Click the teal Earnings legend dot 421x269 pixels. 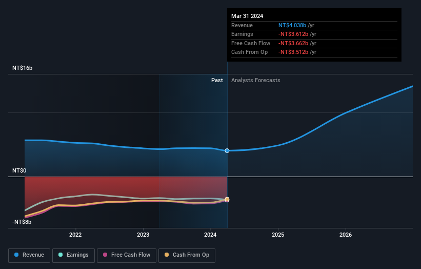tap(61, 255)
